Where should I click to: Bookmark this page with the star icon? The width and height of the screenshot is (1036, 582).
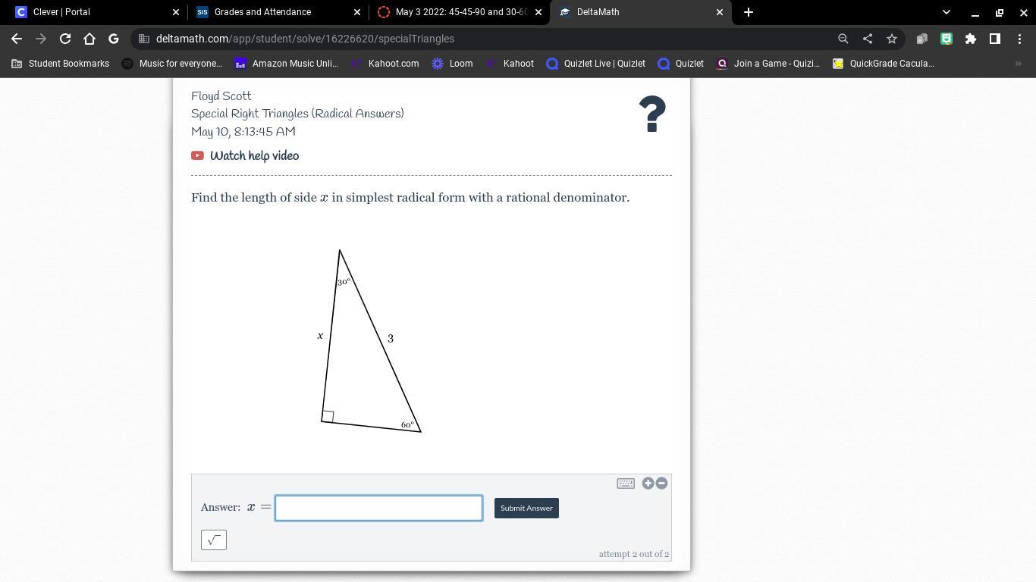coord(891,39)
